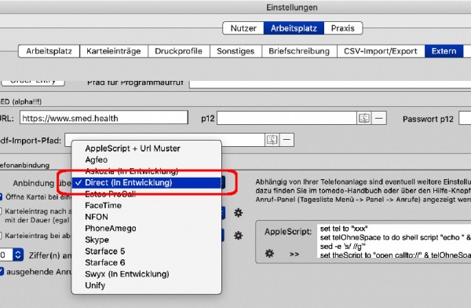Choose Skype from the list
The height and width of the screenshot is (308, 471).
(x=146, y=240)
